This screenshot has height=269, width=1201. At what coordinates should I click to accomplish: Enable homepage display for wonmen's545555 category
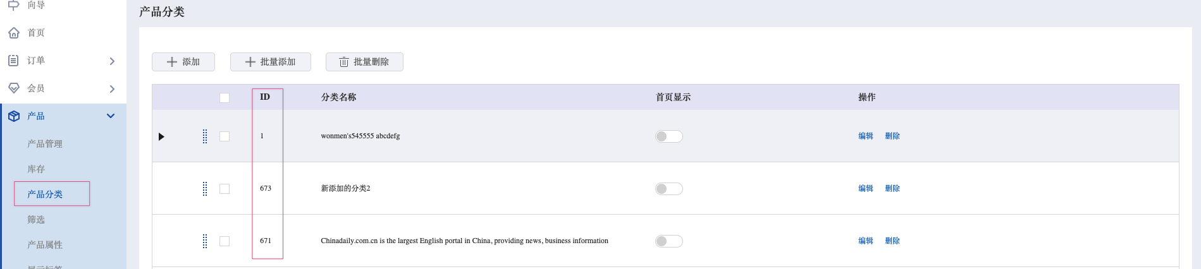coord(669,136)
